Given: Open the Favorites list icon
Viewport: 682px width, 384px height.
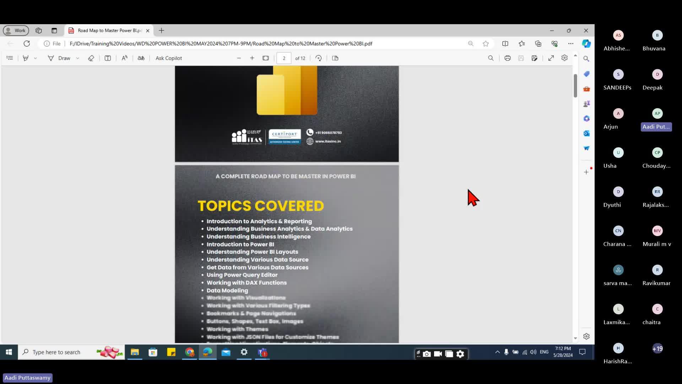Looking at the screenshot, I should coord(521,43).
